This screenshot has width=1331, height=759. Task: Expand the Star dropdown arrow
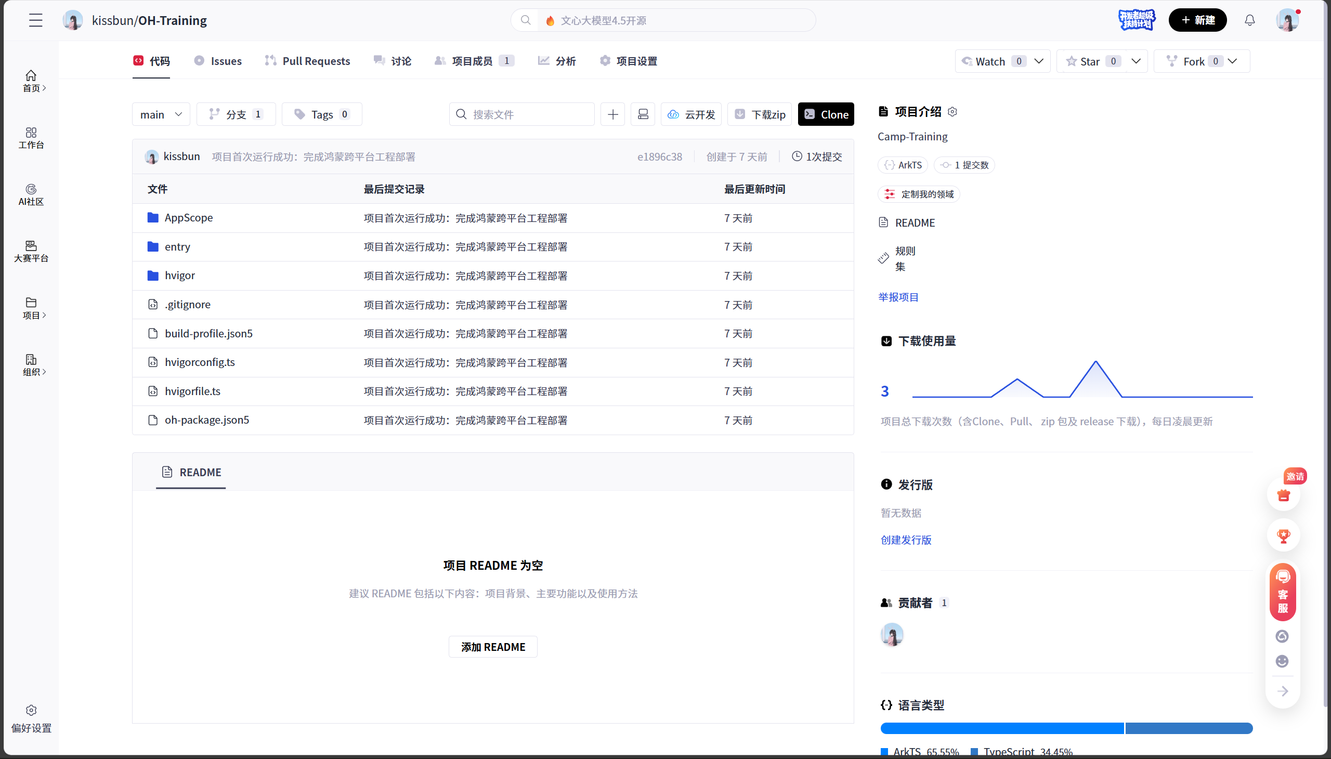pos(1136,61)
